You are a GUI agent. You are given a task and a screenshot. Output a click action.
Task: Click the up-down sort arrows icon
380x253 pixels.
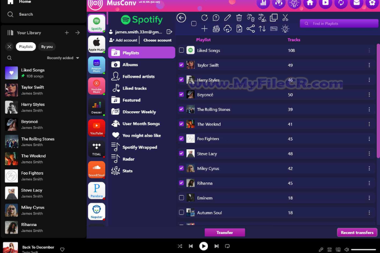point(262,29)
